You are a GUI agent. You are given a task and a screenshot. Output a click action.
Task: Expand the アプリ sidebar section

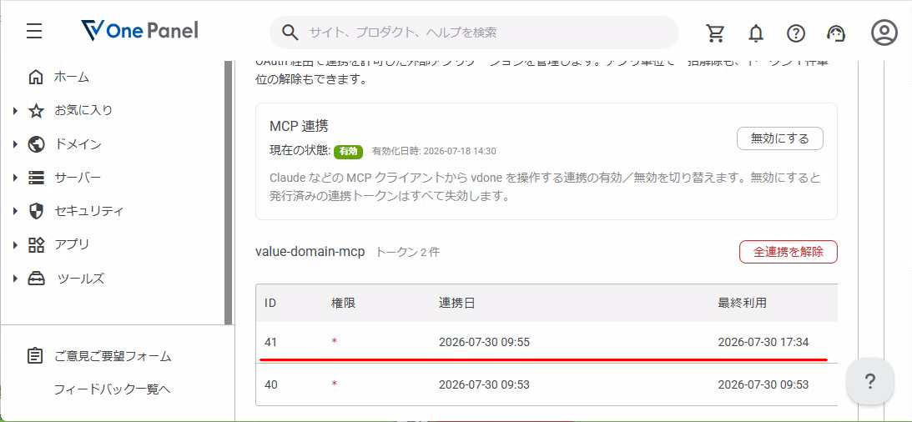click(x=15, y=244)
